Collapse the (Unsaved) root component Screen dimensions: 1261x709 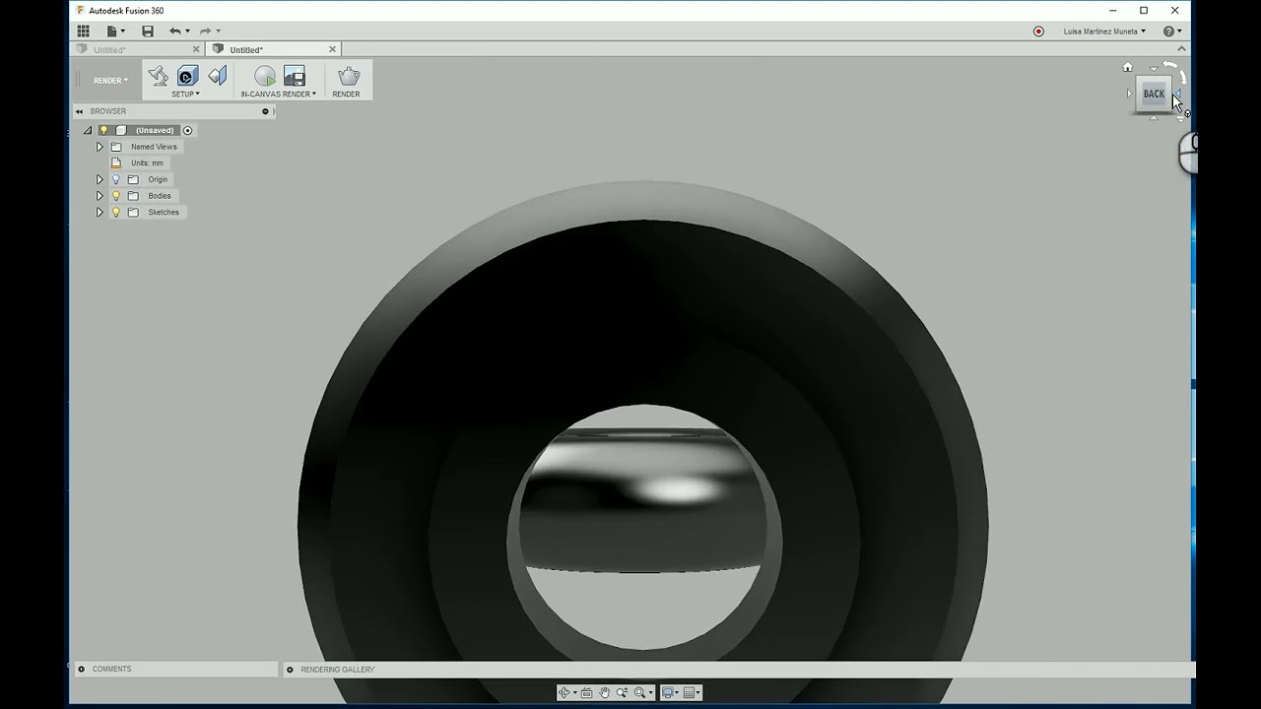[87, 130]
